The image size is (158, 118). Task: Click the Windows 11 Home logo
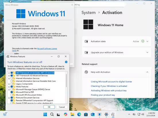coord(88,24)
